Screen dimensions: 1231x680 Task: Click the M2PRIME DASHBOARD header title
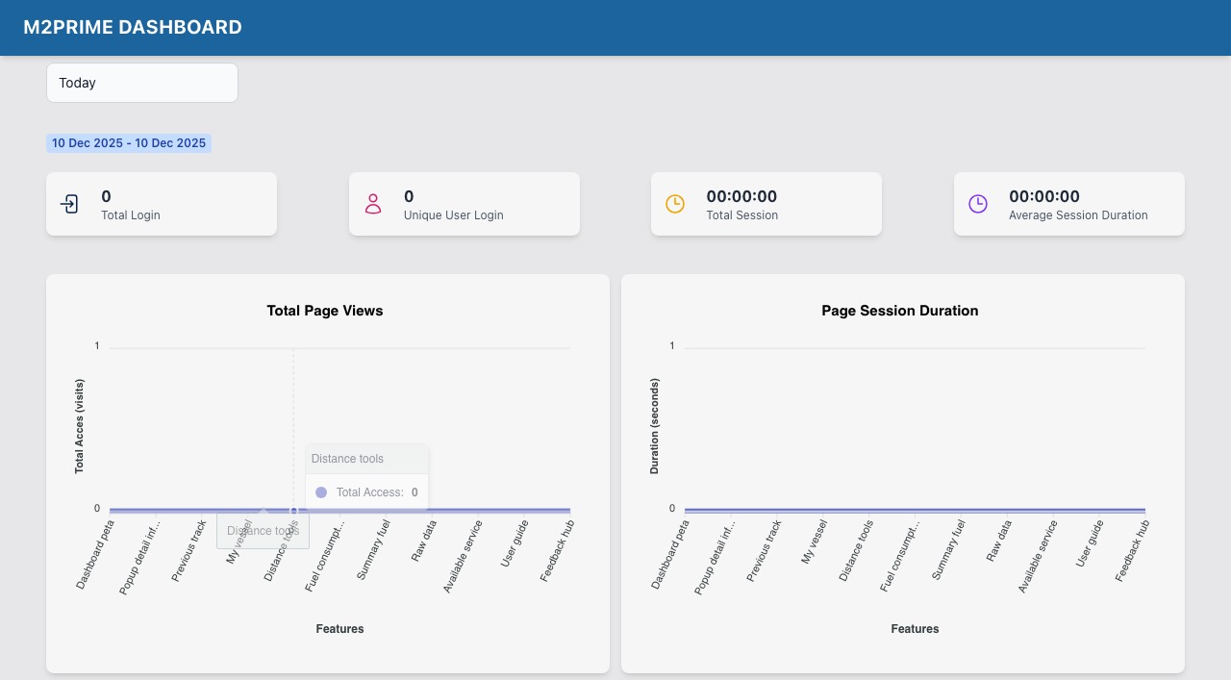(x=133, y=28)
